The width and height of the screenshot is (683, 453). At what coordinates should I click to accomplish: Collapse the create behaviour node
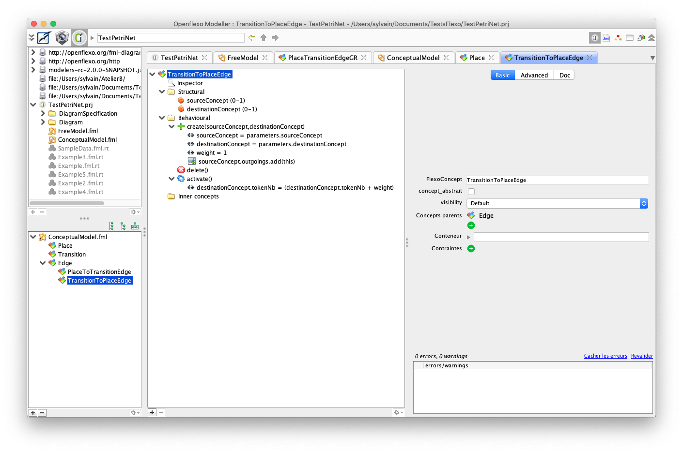pos(171,127)
